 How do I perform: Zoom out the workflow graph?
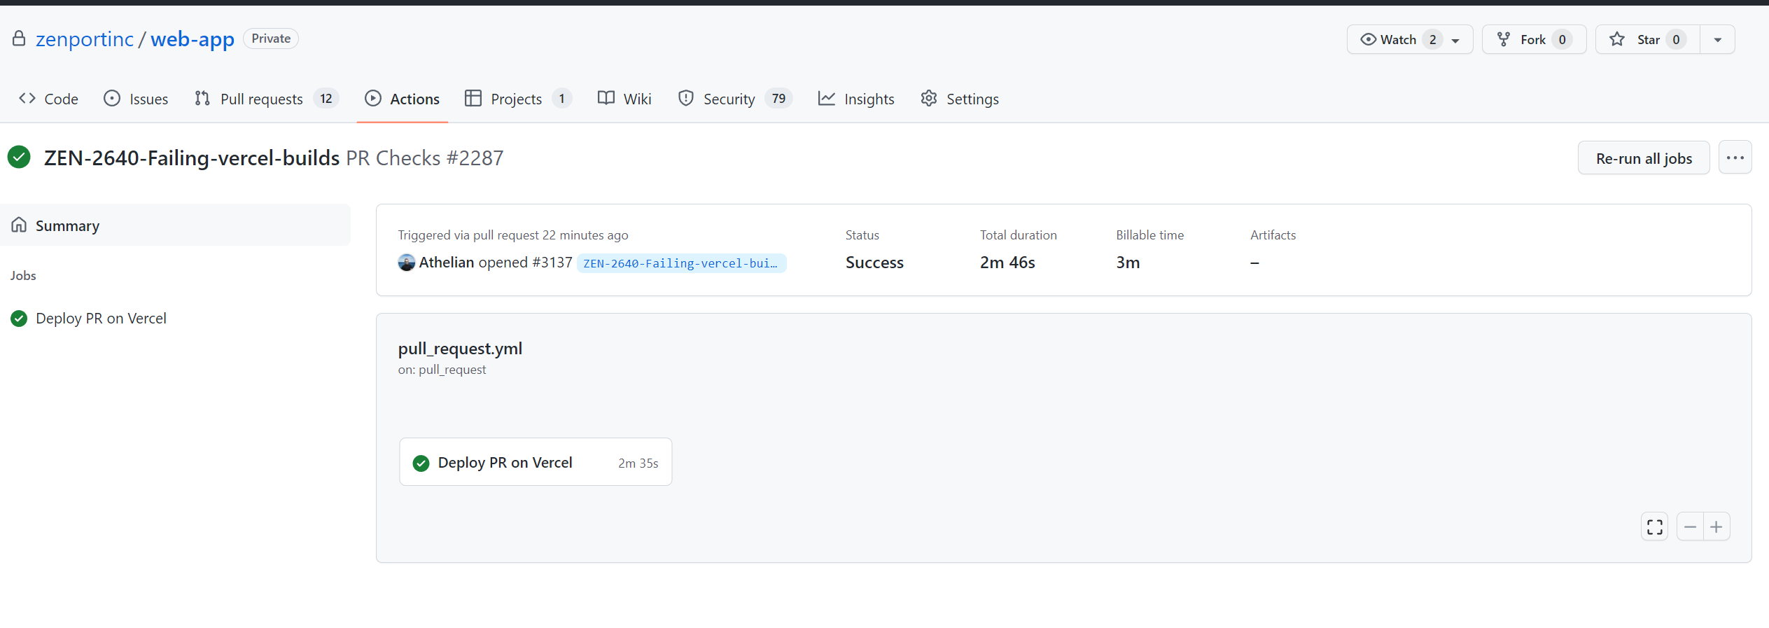[1690, 526]
